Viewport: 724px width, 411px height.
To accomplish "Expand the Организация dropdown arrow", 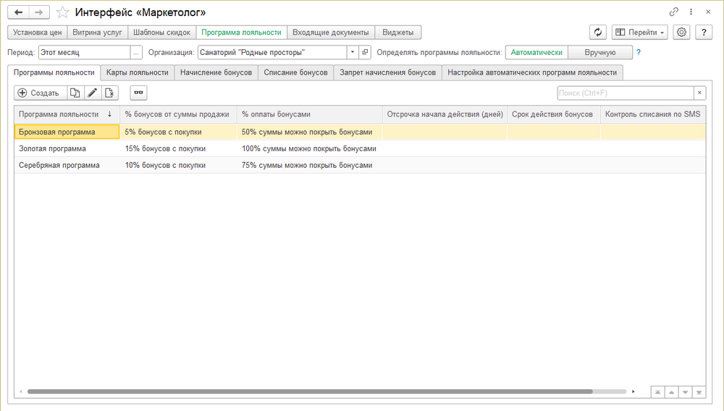I will point(353,52).
